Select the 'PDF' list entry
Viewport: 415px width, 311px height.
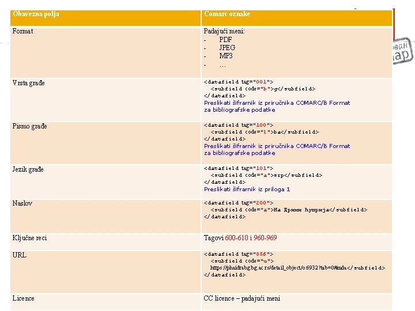coord(225,40)
